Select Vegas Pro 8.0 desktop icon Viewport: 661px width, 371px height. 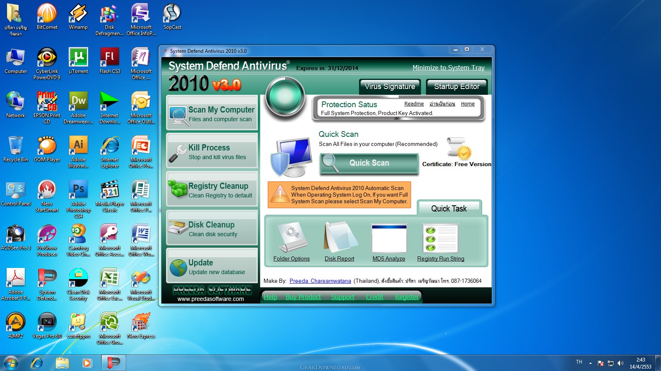point(47,326)
